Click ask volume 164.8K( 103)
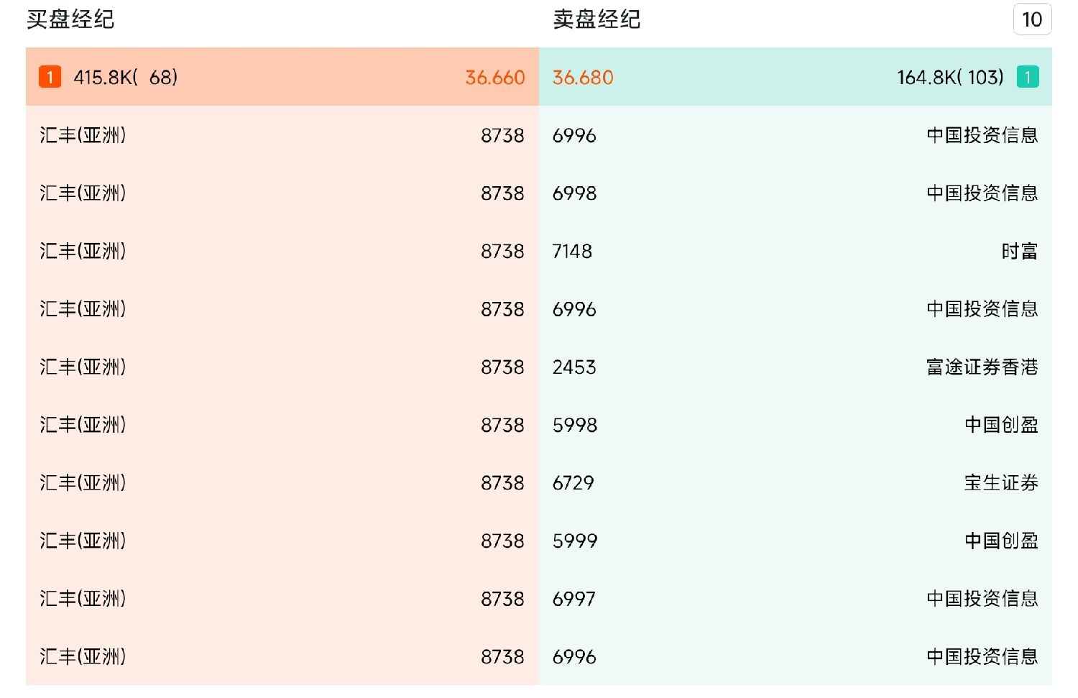Viewport: 1078px width, 698px height. (x=950, y=78)
